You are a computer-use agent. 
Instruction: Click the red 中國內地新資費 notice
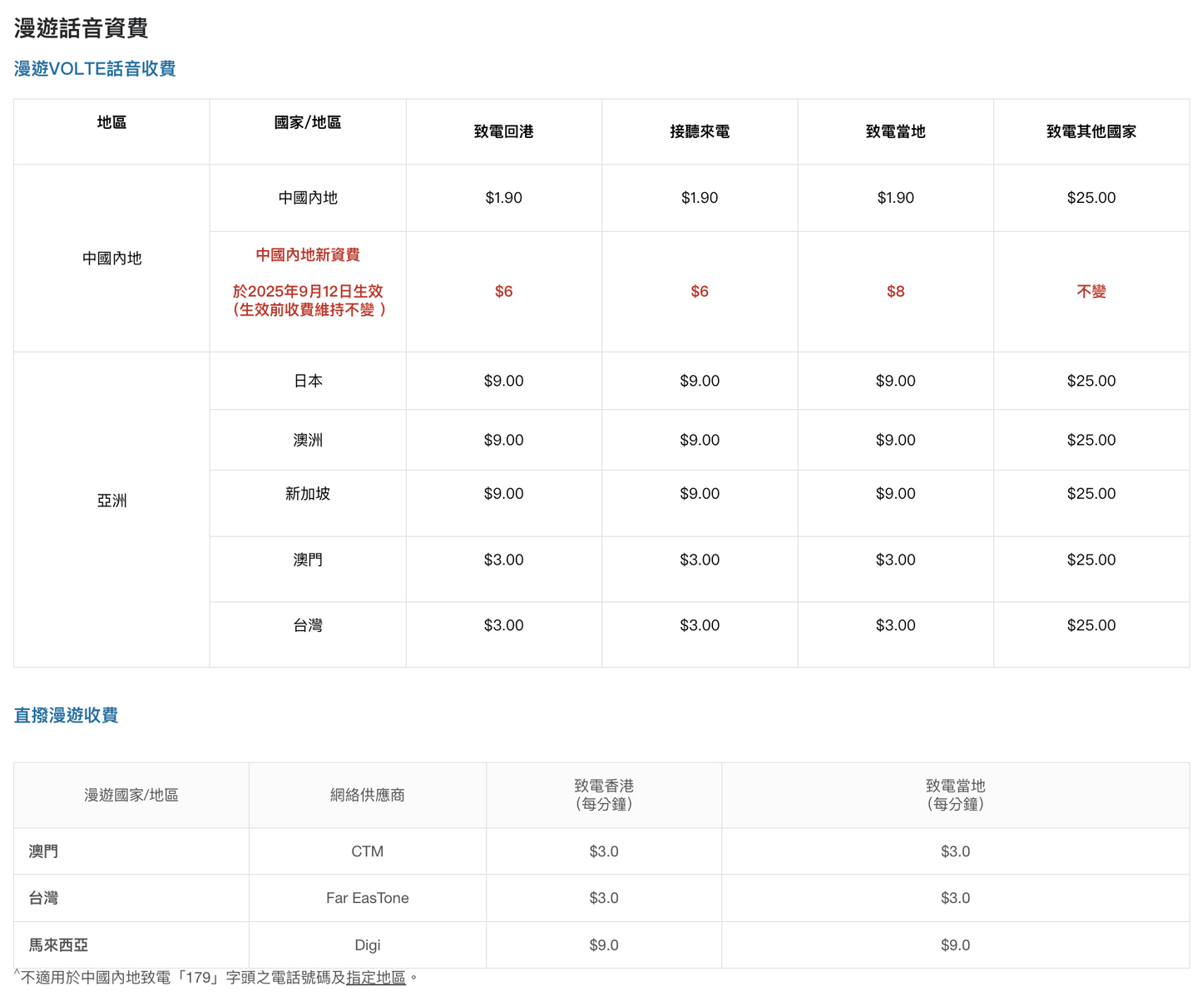click(x=307, y=255)
